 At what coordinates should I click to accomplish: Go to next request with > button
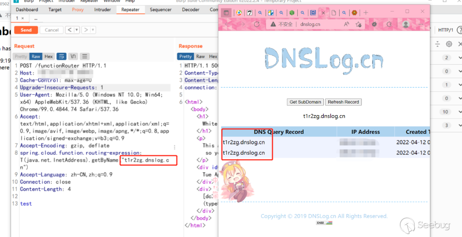(86, 30)
